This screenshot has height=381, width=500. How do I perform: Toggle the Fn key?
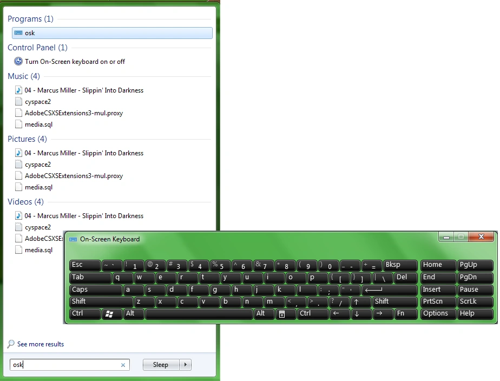(x=406, y=314)
